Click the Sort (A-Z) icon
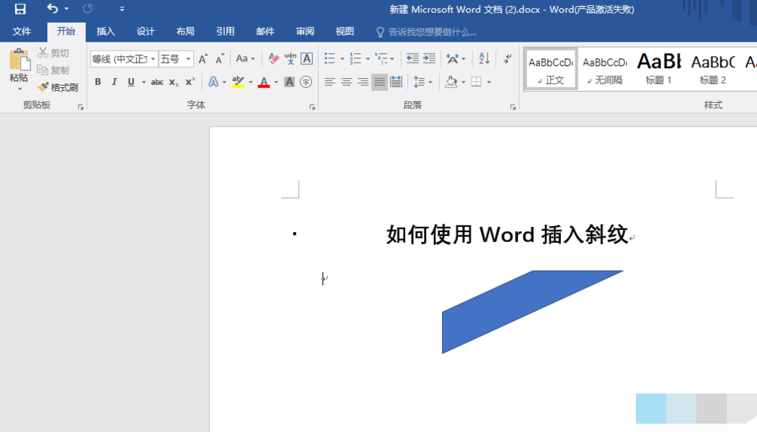The width and height of the screenshot is (757, 432). click(x=484, y=59)
